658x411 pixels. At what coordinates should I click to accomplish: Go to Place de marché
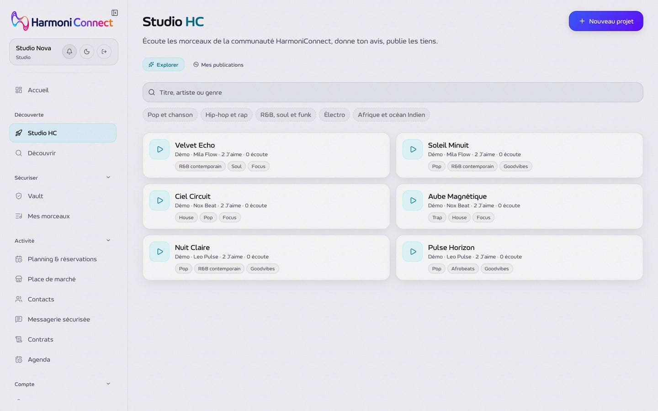click(63, 279)
